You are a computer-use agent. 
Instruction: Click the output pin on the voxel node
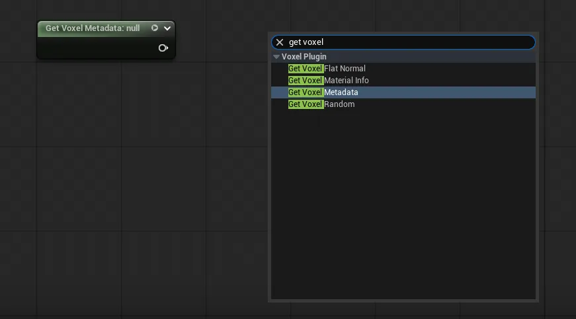163,48
